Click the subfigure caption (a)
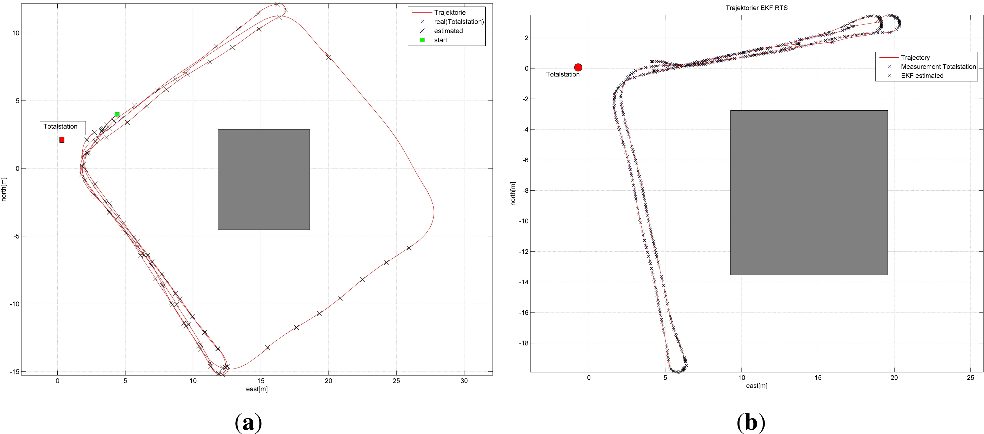The height and width of the screenshot is (434, 984). [x=248, y=422]
